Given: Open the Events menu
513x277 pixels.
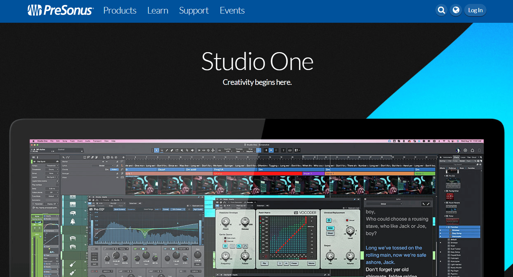Looking at the screenshot, I should pyautogui.click(x=232, y=11).
